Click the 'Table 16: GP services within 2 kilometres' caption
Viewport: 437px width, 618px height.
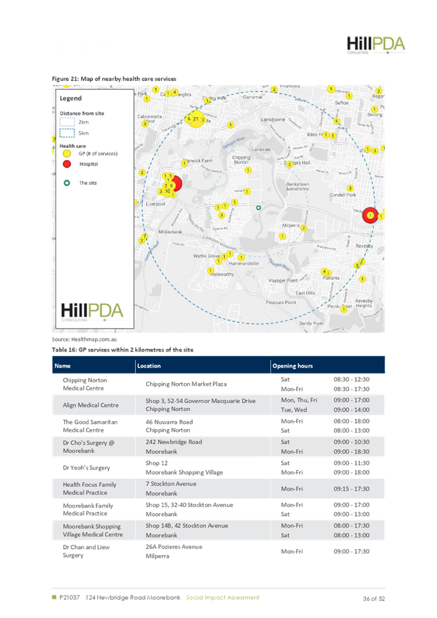122,350
